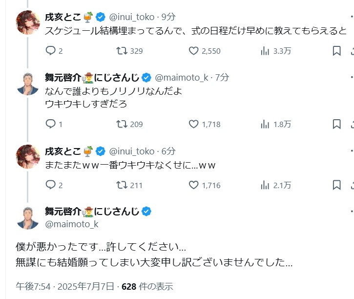Like the tweet with 1,718 likes
Viewport: 354px width, 299px height.
(194, 124)
